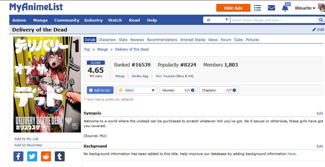The height and width of the screenshot is (167, 325).
Task: Click the Members 1,803 text
Action: point(220,65)
